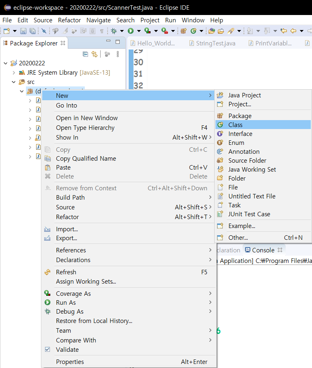Open the Run dropdown arrow

tap(139, 31)
